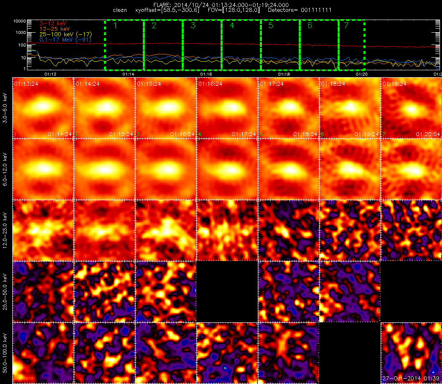The image size is (442, 384).
Task: Select the '01:13:24' start time label
Action: (x=26, y=84)
